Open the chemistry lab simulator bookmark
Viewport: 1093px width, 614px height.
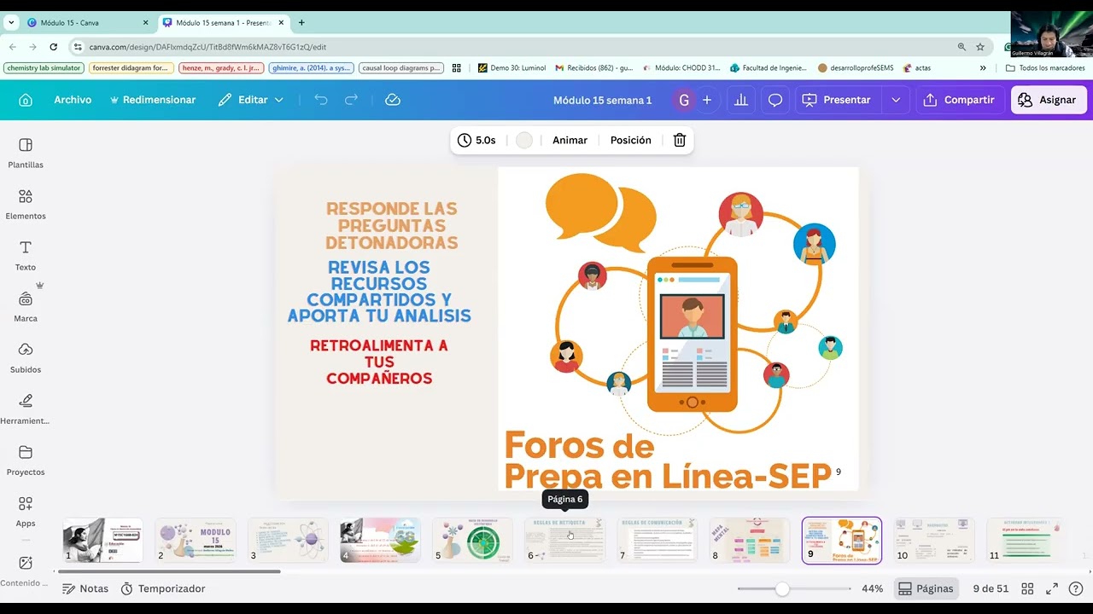pyautogui.click(x=44, y=68)
